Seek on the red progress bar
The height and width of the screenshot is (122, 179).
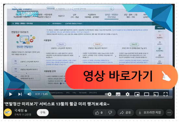pyautogui.click(x=14, y=89)
